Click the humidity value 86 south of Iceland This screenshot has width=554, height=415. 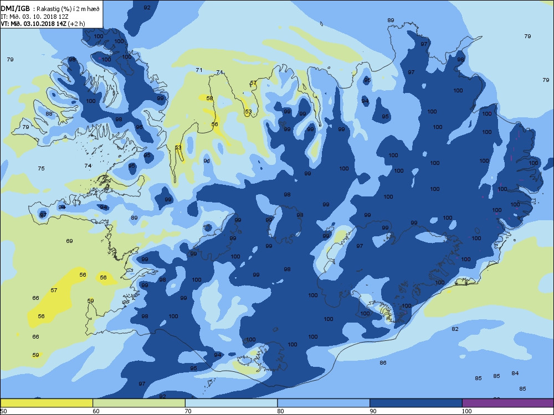click(383, 363)
